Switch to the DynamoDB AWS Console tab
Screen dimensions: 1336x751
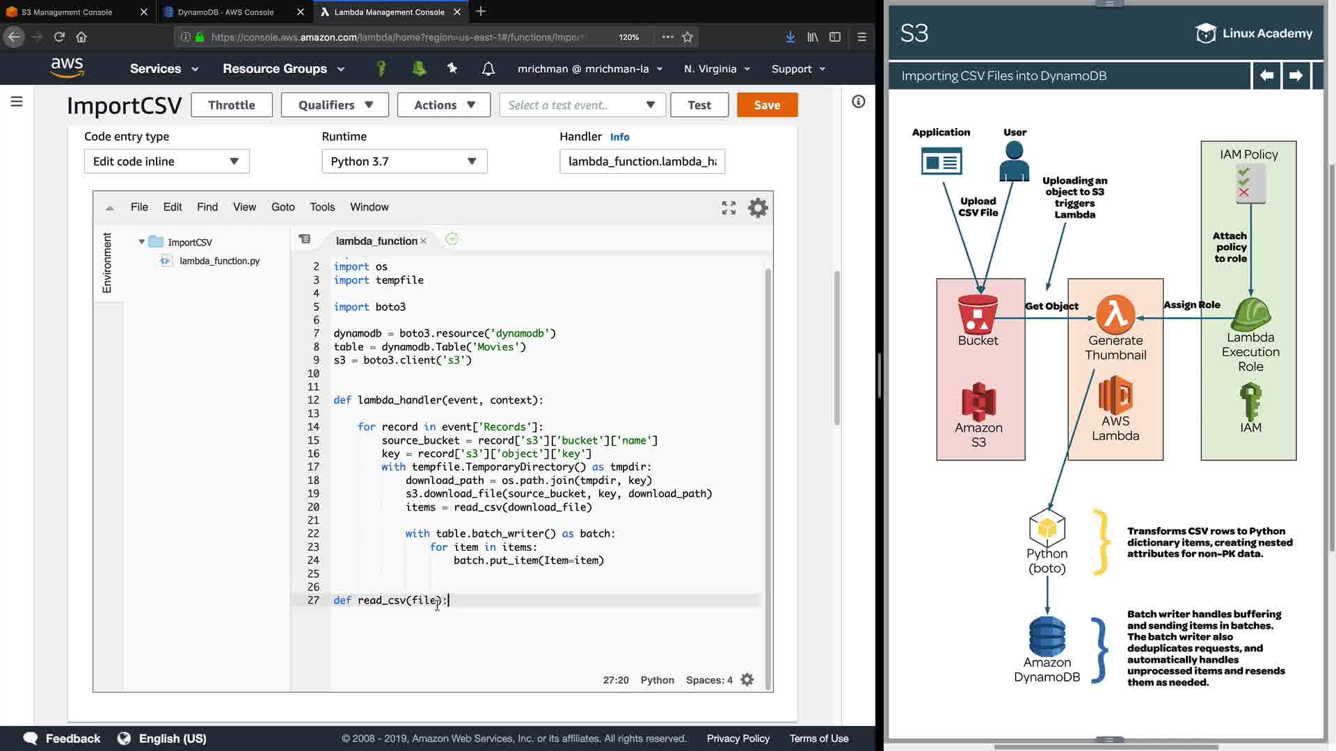225,12
